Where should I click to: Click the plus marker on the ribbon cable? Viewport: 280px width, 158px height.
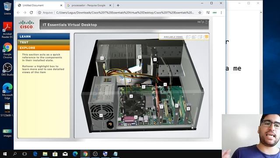coord(129,80)
